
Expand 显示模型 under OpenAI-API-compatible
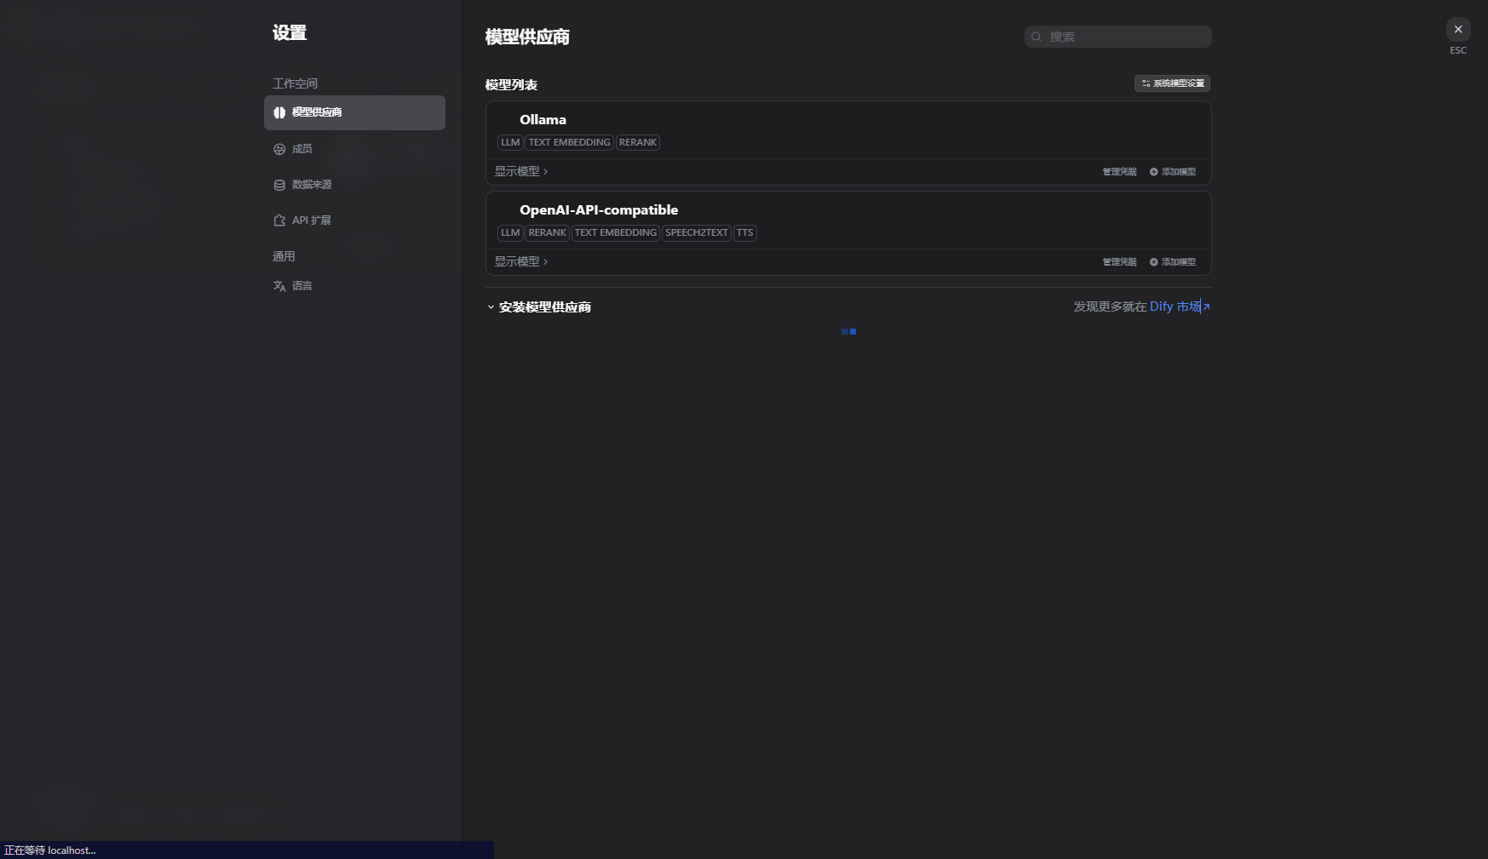[520, 261]
